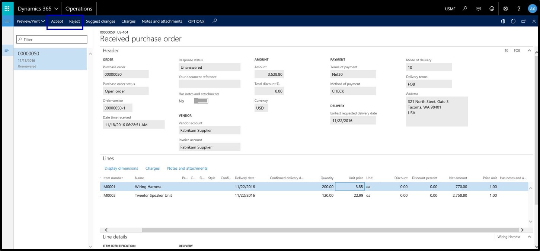Click the Accept button
This screenshot has width=540, height=251.
(57, 21)
